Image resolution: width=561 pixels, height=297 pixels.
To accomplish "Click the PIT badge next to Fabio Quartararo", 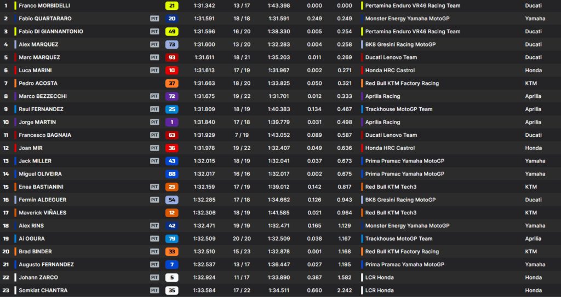I will tap(154, 19).
